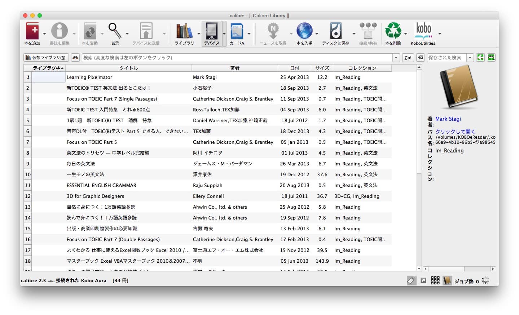Select the Device (デバイス) toolbar icon
519x315 pixels.
point(212,32)
